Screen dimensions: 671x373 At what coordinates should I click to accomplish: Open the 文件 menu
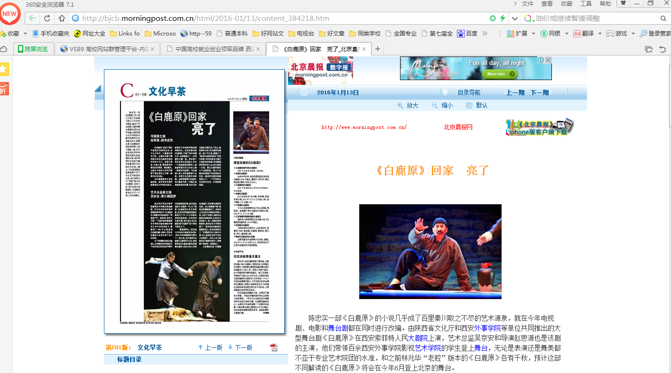tap(528, 4)
